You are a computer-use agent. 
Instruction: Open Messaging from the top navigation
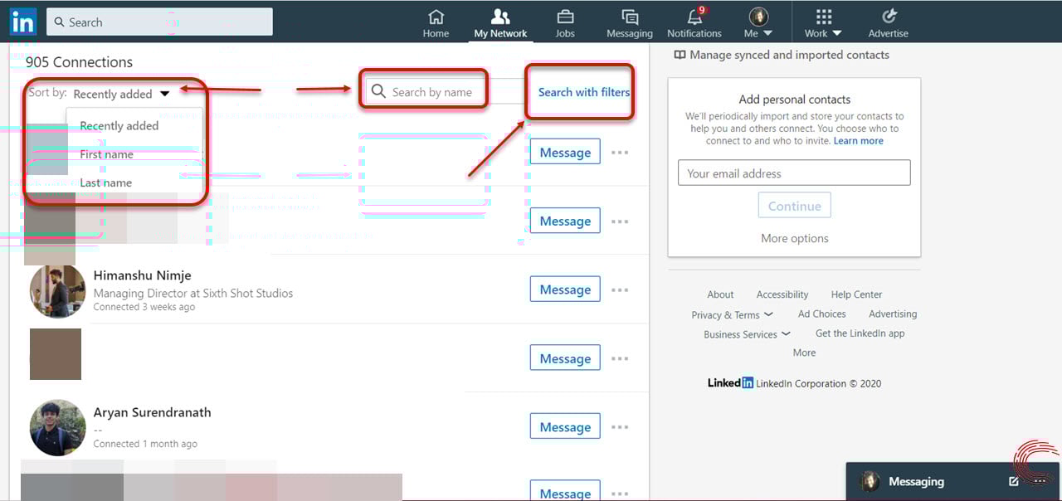[x=630, y=23]
